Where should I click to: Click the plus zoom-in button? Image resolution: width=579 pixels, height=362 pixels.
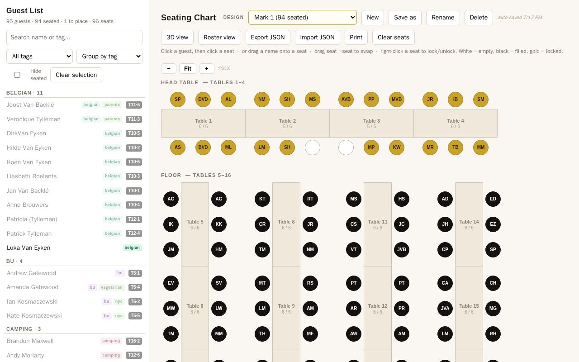[x=207, y=68]
